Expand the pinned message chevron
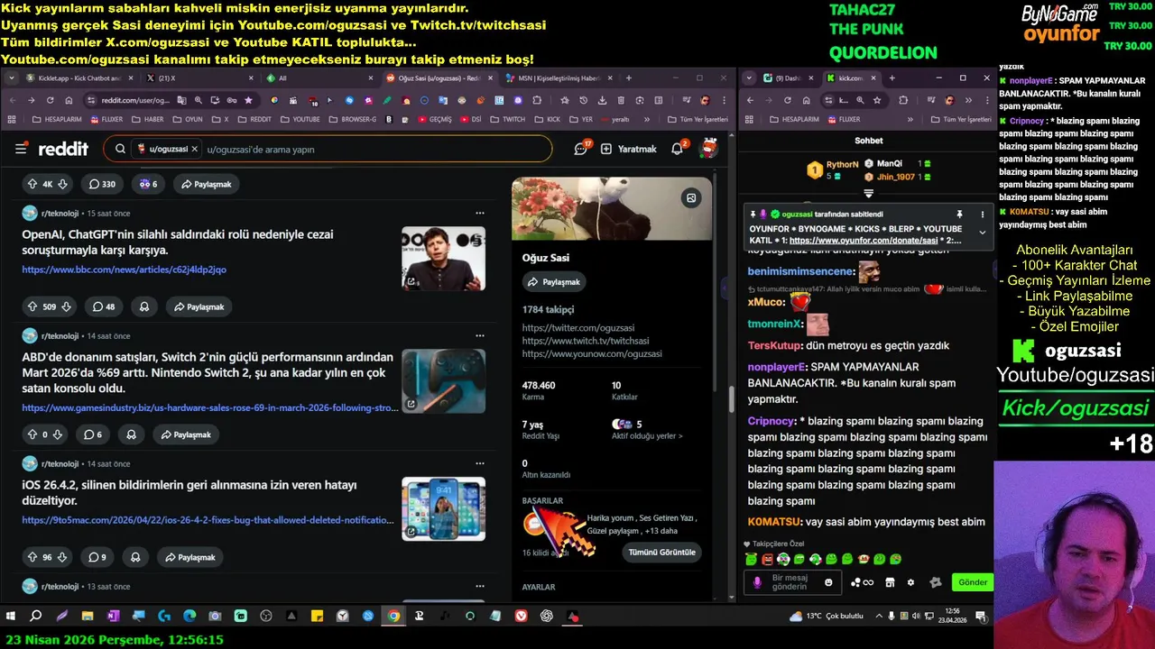Screen dimensions: 1155x649 (x=982, y=233)
